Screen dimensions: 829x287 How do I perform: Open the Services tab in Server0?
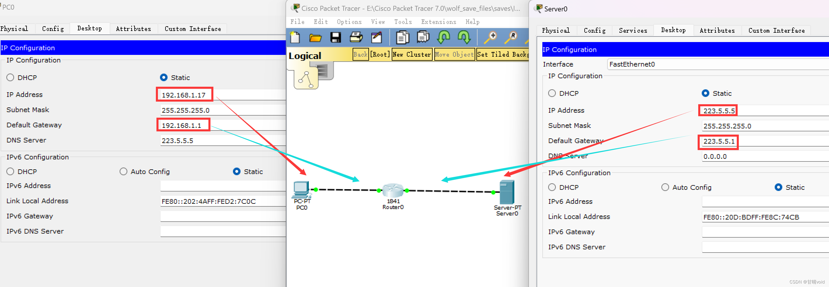pyautogui.click(x=633, y=30)
